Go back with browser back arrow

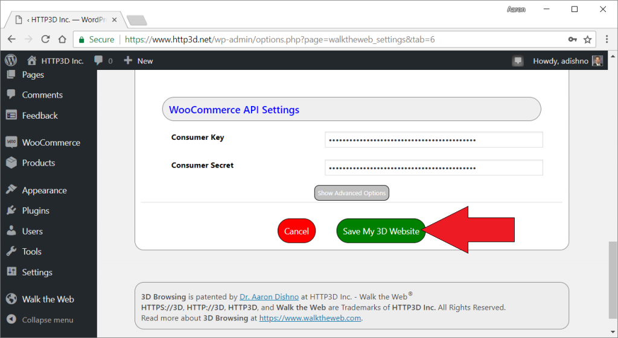click(11, 39)
